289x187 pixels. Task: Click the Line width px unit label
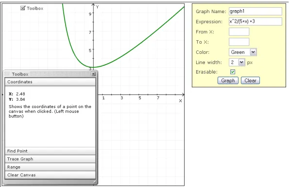[250, 62]
